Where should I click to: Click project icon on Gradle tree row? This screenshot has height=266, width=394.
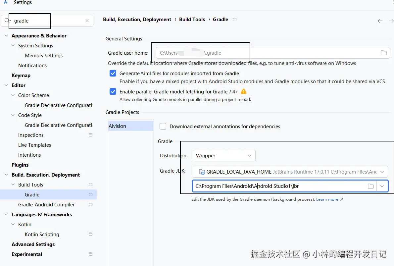90,194
